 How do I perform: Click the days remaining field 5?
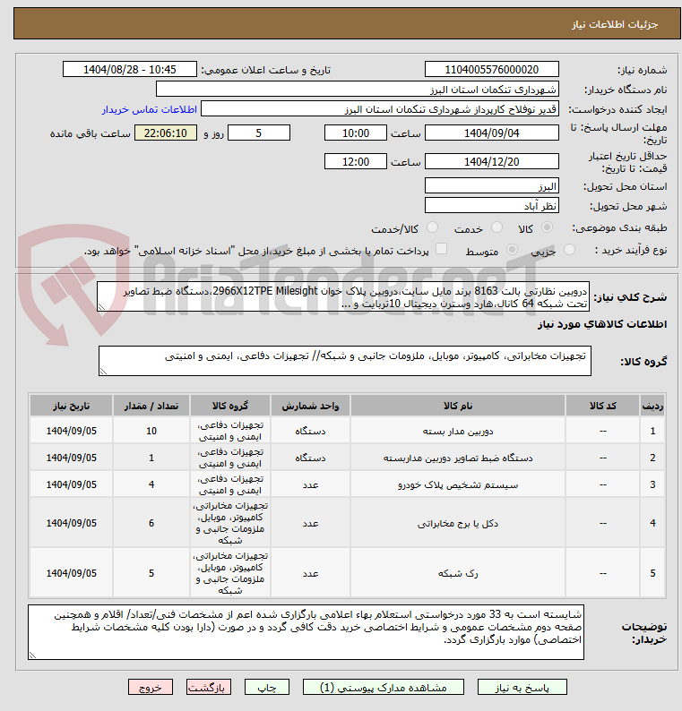(x=259, y=133)
